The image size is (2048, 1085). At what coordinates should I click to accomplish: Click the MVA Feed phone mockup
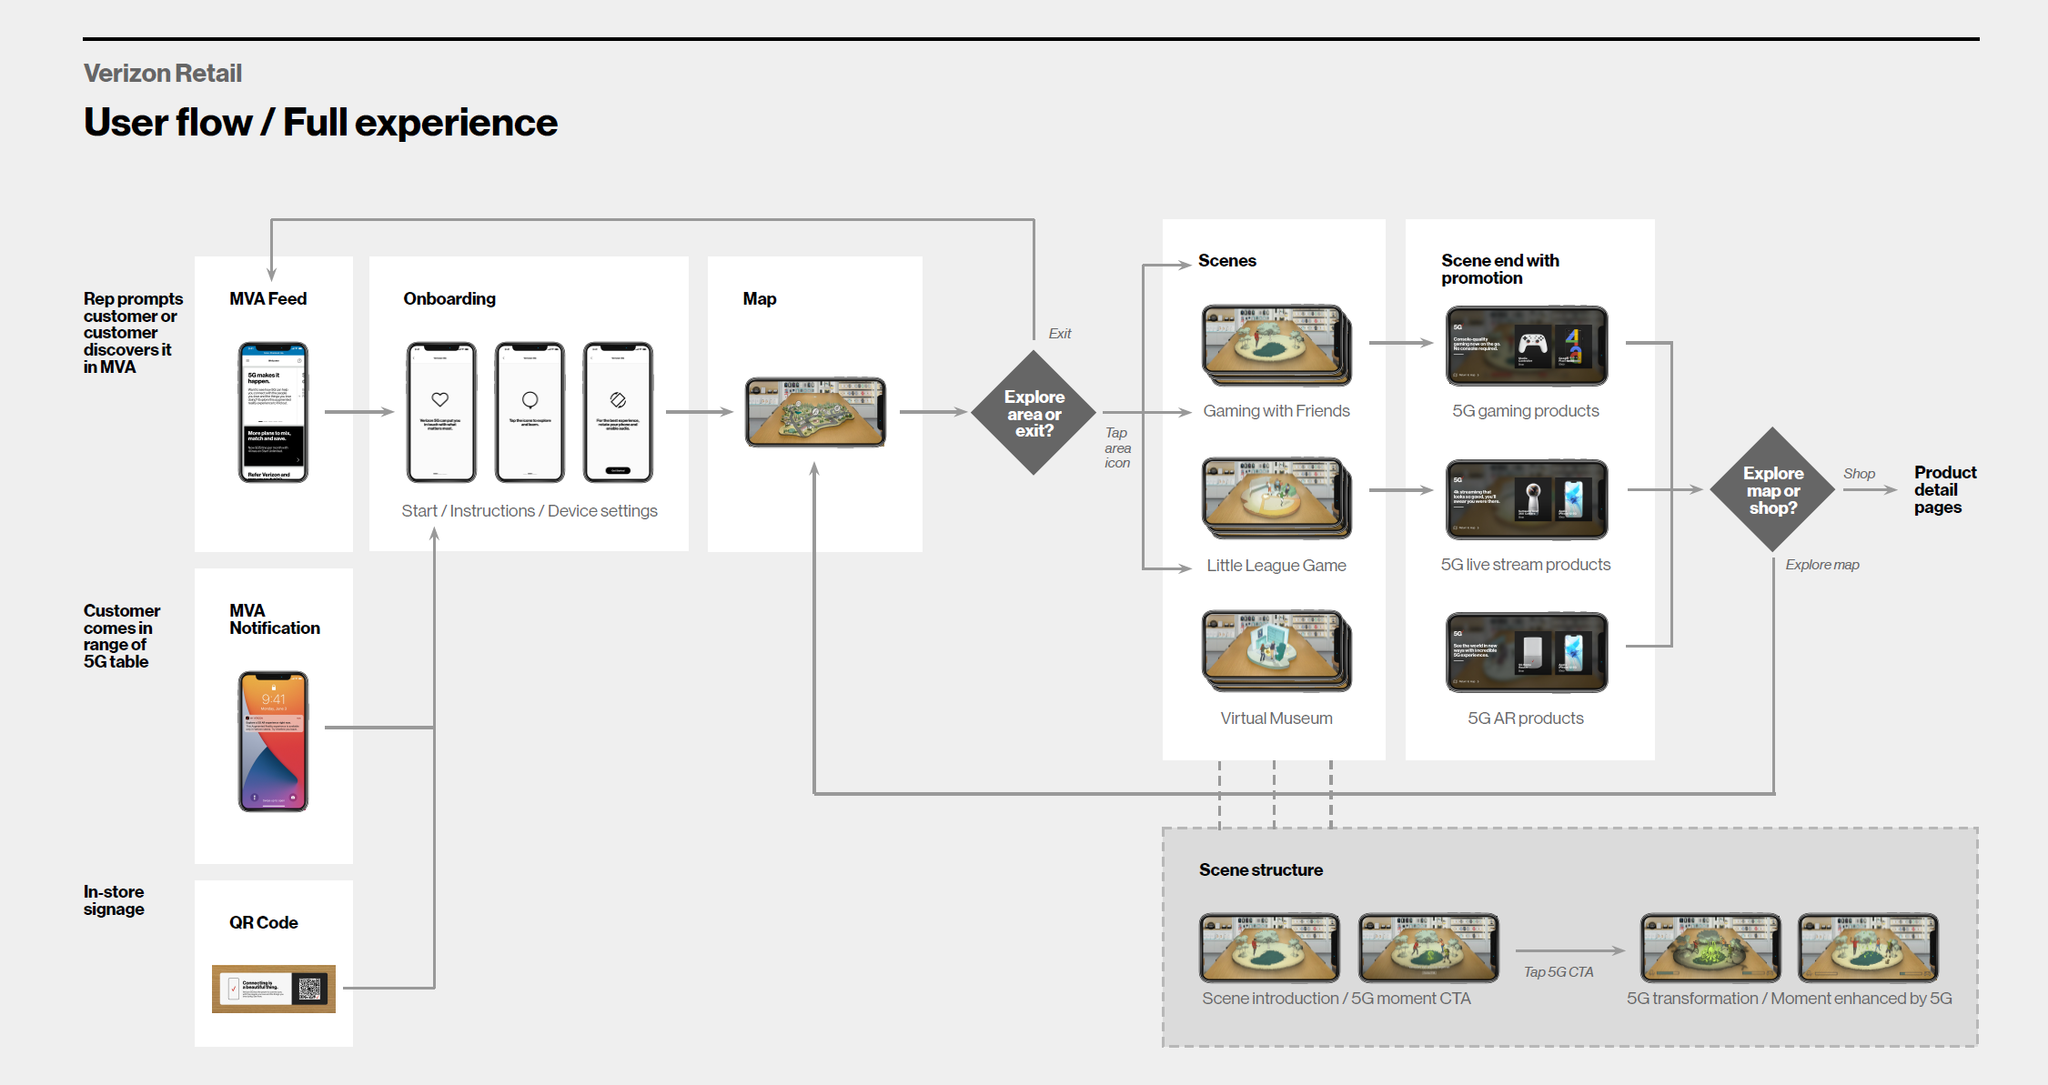tap(273, 412)
